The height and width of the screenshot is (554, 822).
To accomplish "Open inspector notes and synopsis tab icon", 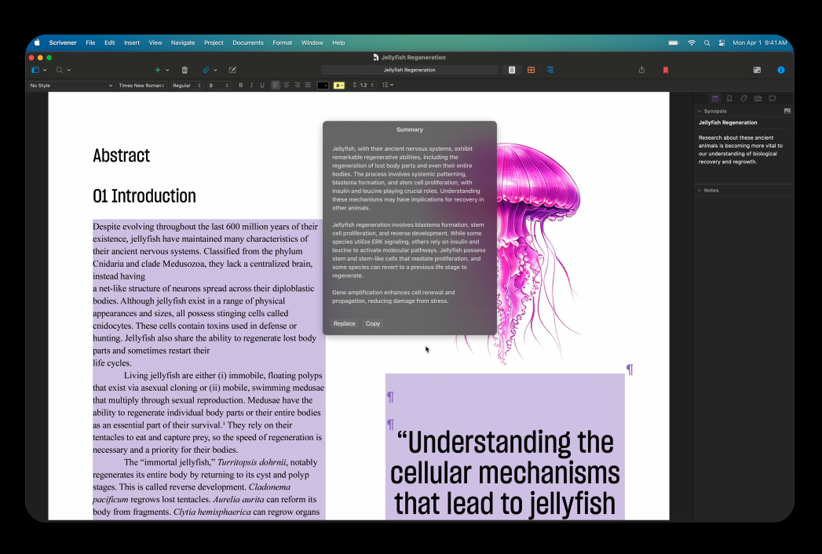I will point(715,99).
